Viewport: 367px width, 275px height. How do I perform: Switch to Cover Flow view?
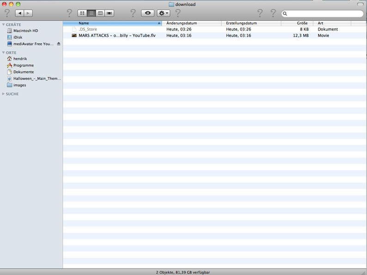[110, 13]
